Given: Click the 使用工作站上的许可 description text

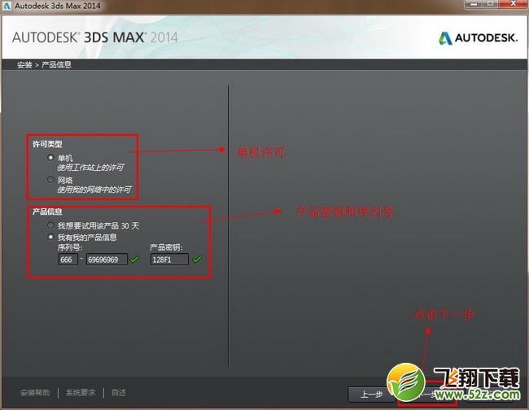Looking at the screenshot, I should pos(90,168).
